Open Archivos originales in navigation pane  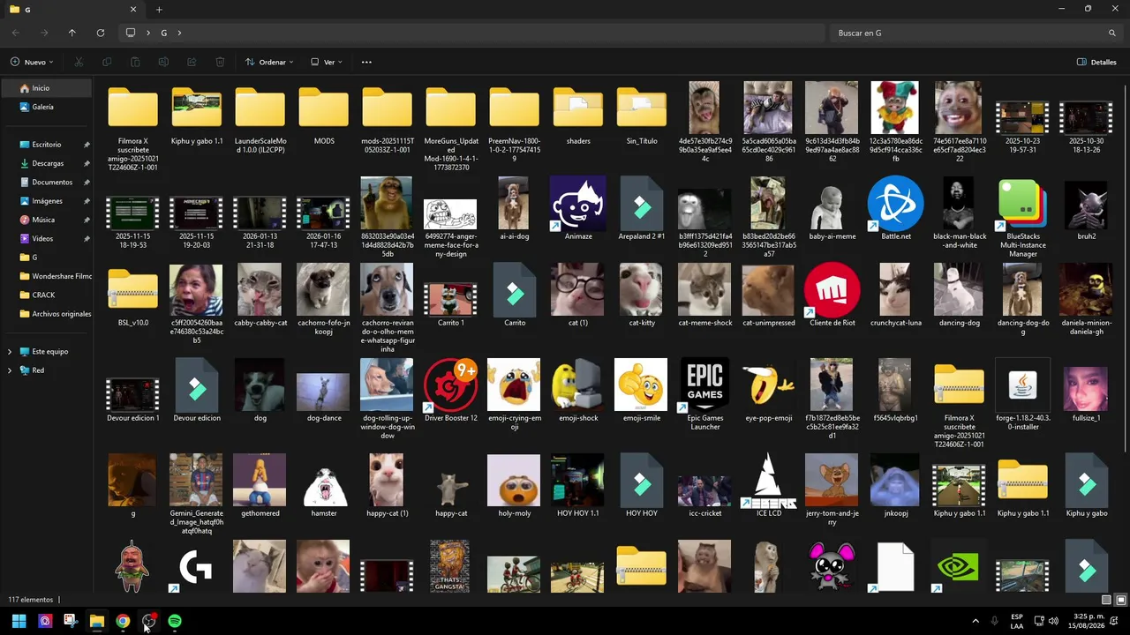(x=46, y=314)
